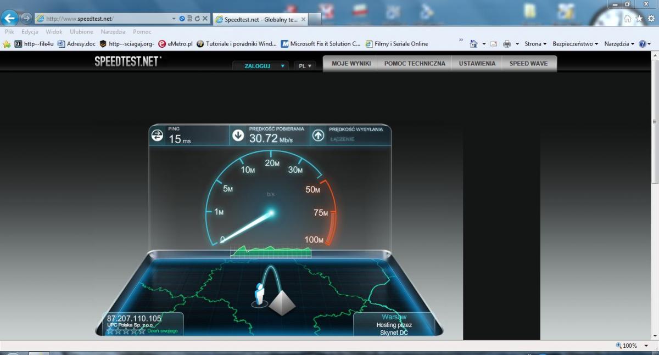The height and width of the screenshot is (355, 659).
Task: Open the Home icon in the title area
Action: (628, 19)
